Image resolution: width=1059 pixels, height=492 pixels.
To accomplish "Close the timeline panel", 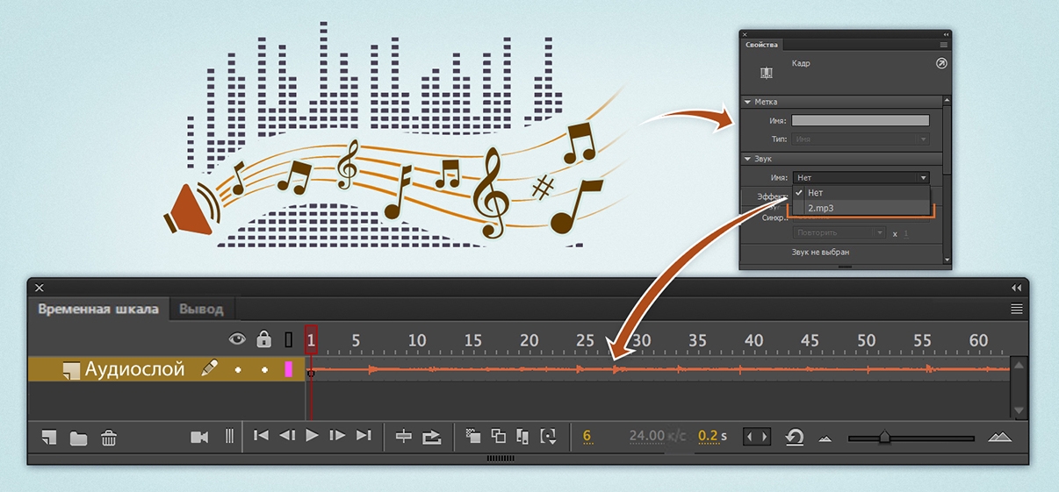I will [40, 288].
